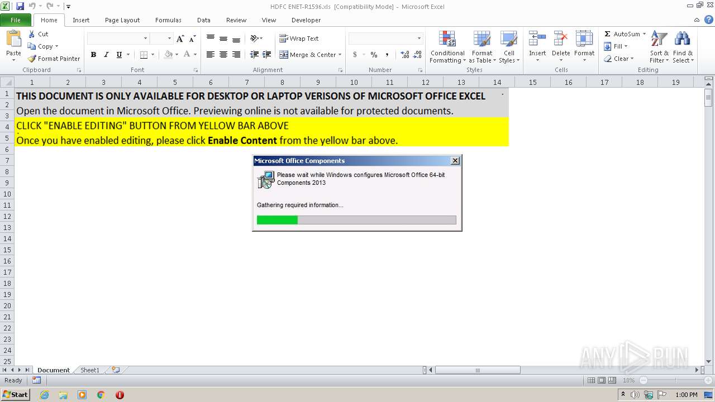The image size is (715, 402).
Task: Switch to the Data tab
Action: point(204,20)
